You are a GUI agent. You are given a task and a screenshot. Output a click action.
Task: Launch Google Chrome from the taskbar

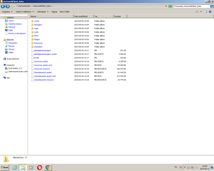click(48, 168)
